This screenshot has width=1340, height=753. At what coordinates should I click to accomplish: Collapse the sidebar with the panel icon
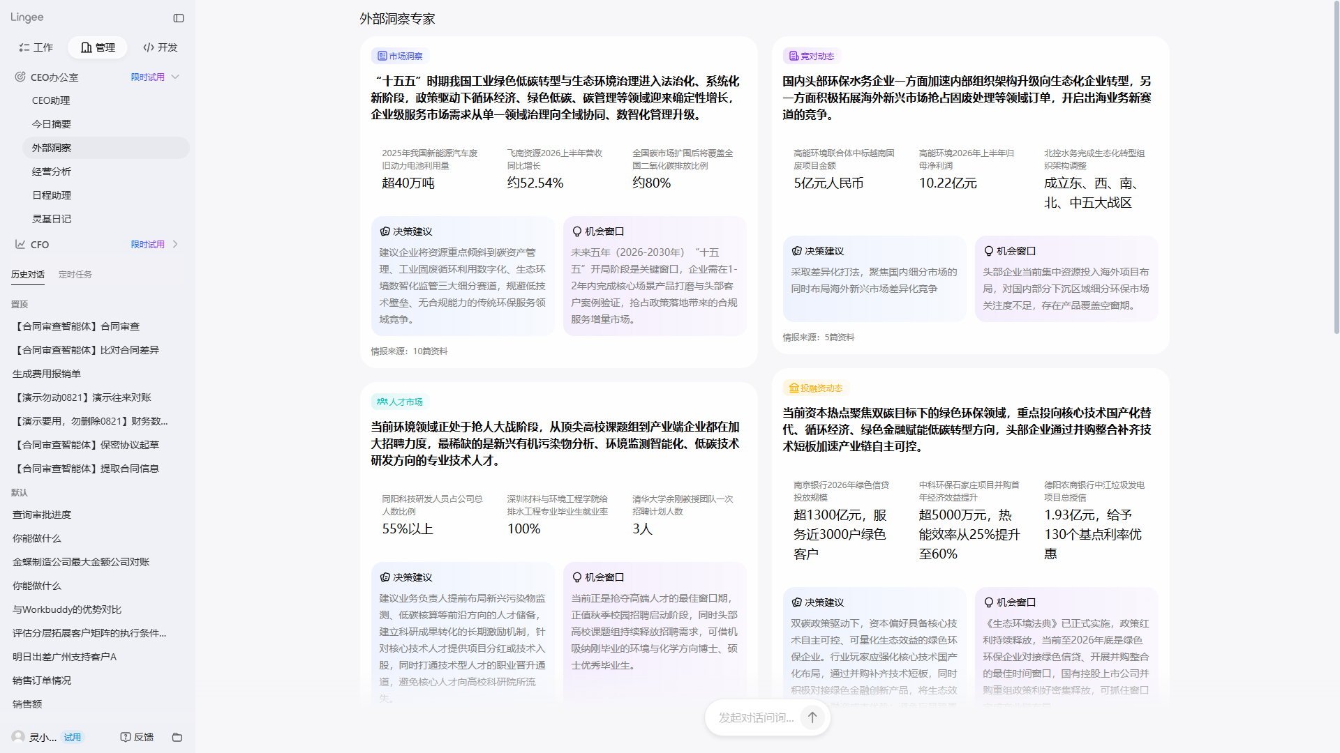click(179, 18)
